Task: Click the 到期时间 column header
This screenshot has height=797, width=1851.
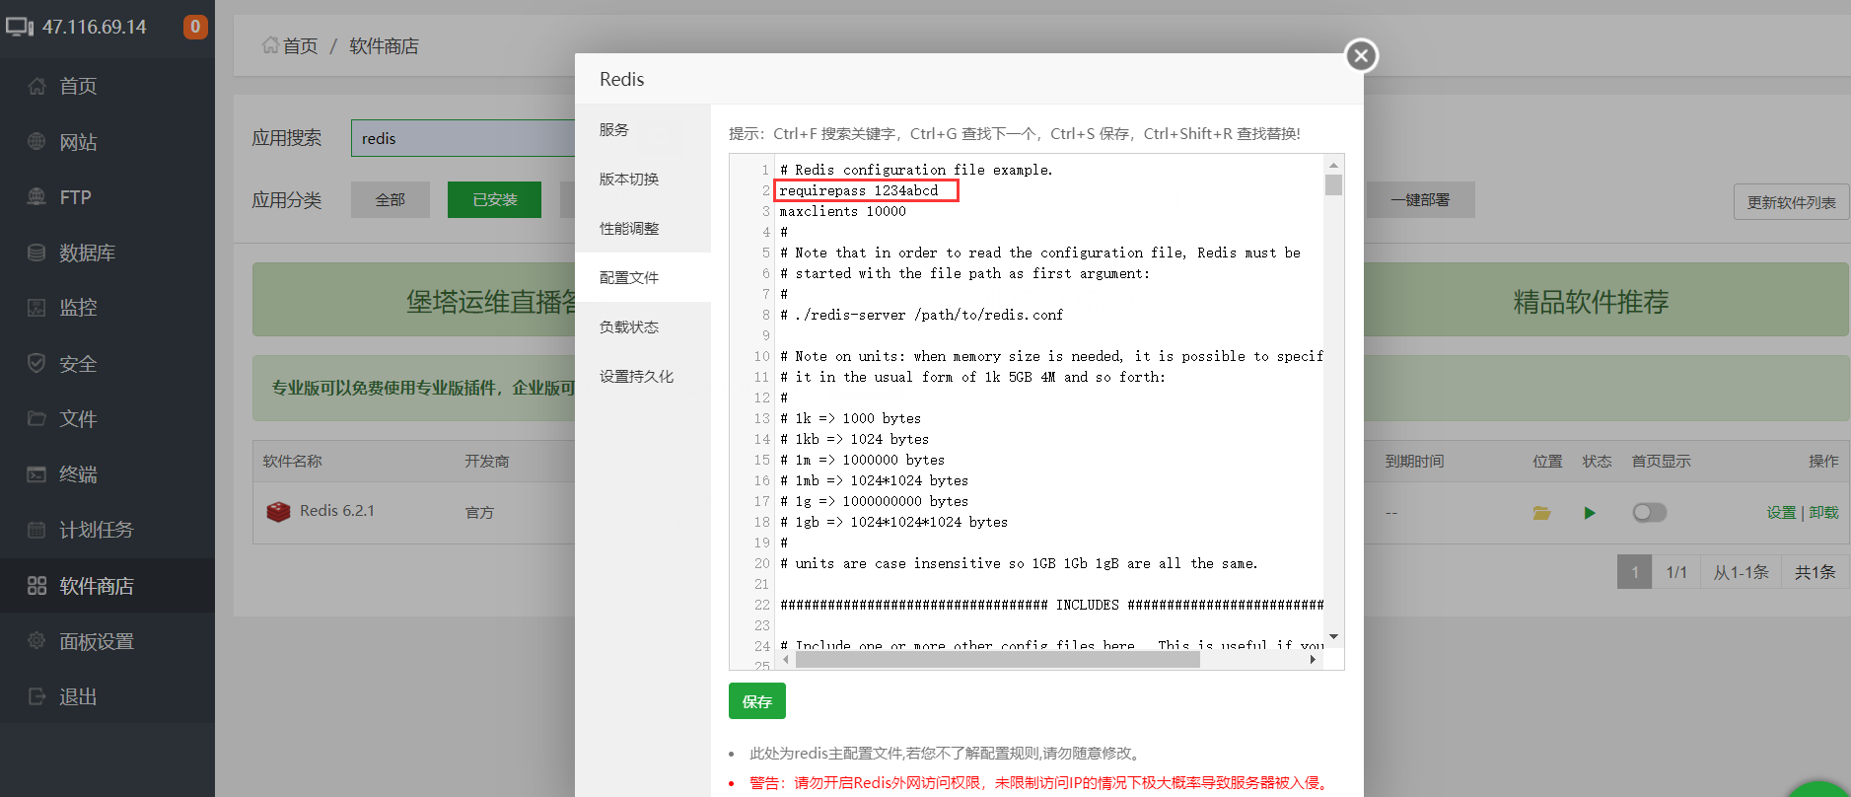Action: pyautogui.click(x=1414, y=462)
